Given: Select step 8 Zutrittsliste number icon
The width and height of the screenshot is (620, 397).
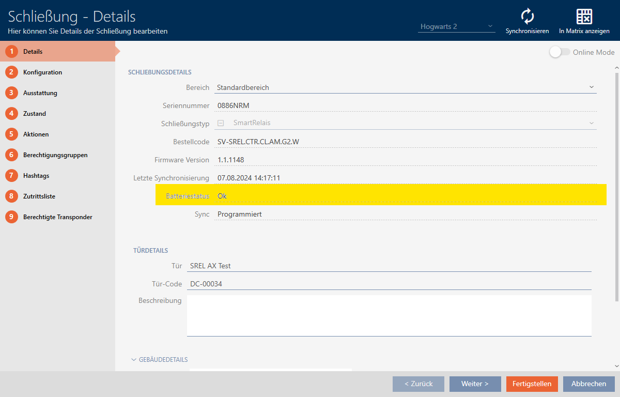Looking at the screenshot, I should tap(11, 196).
